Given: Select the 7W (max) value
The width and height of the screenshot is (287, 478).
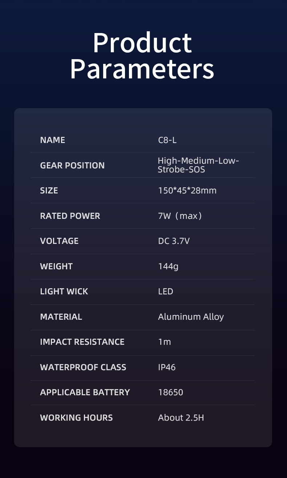Looking at the screenshot, I should pos(180,216).
